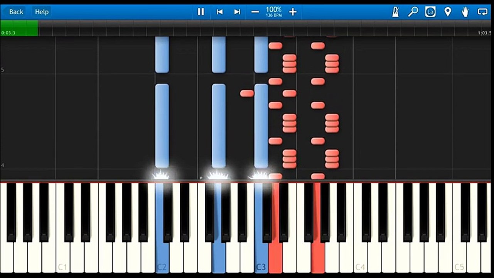
Task: Decrease playback speed with the minus icon
Action: click(x=255, y=12)
